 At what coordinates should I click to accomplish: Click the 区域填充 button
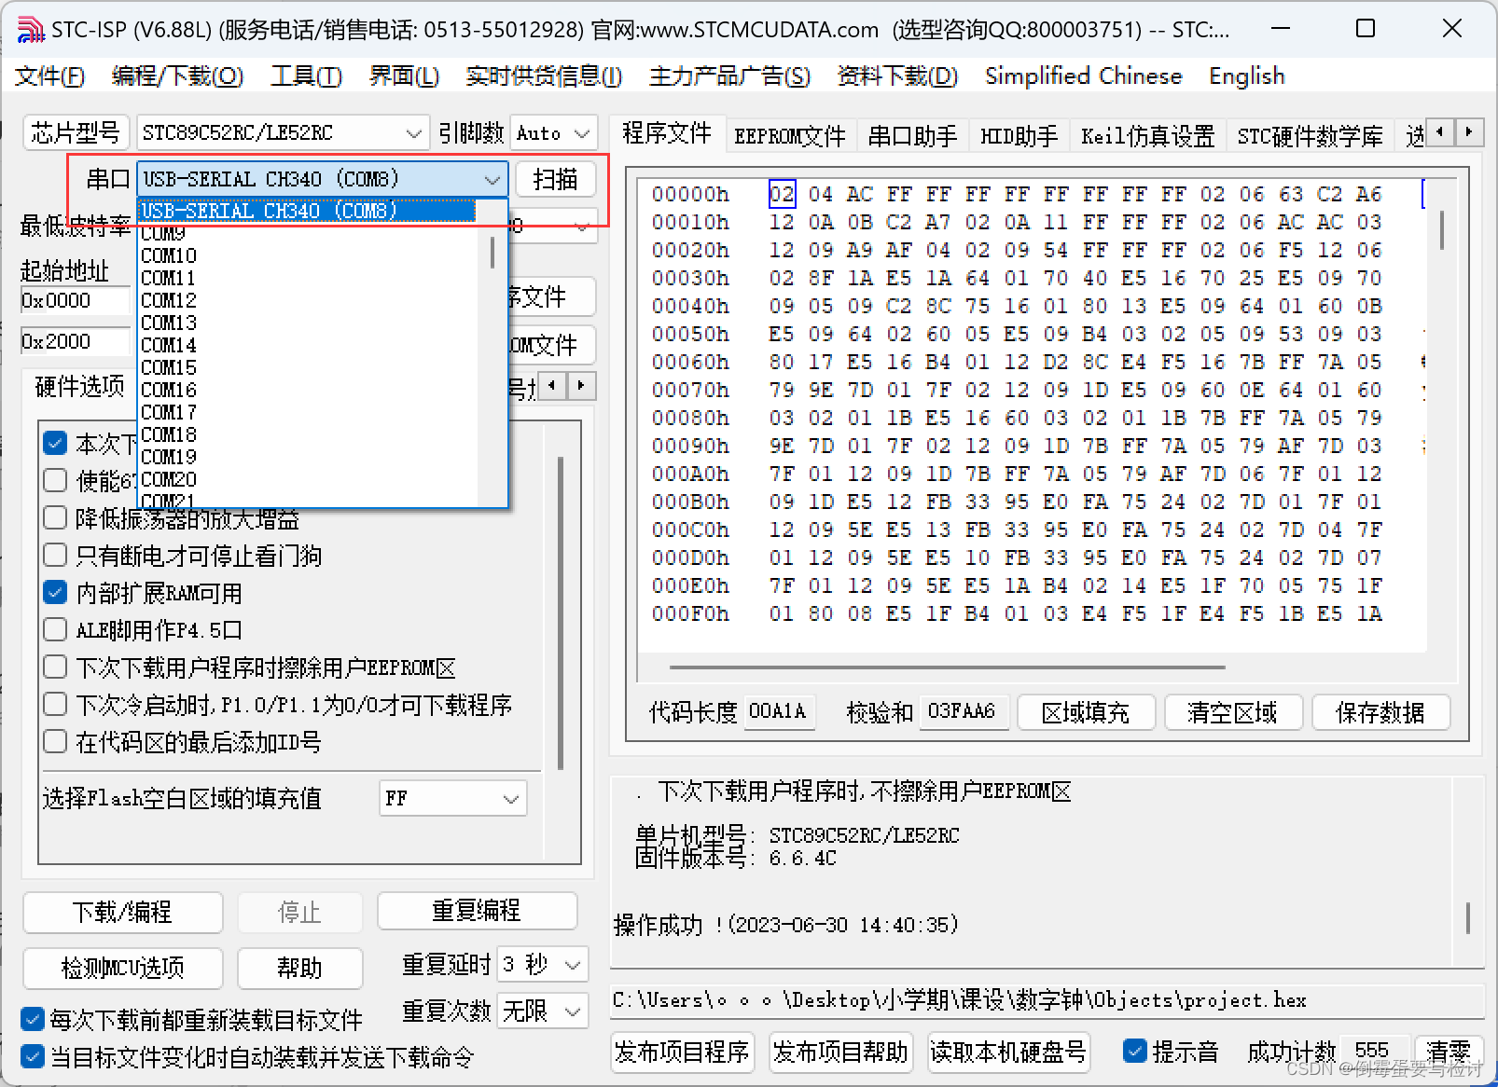(x=1086, y=712)
